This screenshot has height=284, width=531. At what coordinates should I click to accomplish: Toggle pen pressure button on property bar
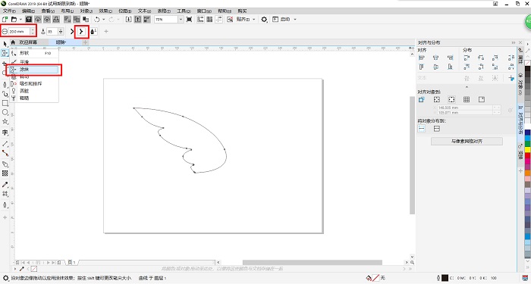(x=94, y=32)
